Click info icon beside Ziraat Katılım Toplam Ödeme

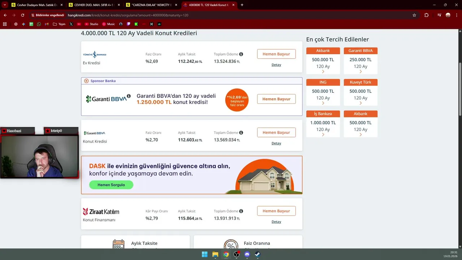[241, 211]
